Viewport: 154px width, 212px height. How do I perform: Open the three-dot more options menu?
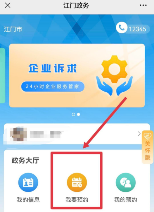143,5
